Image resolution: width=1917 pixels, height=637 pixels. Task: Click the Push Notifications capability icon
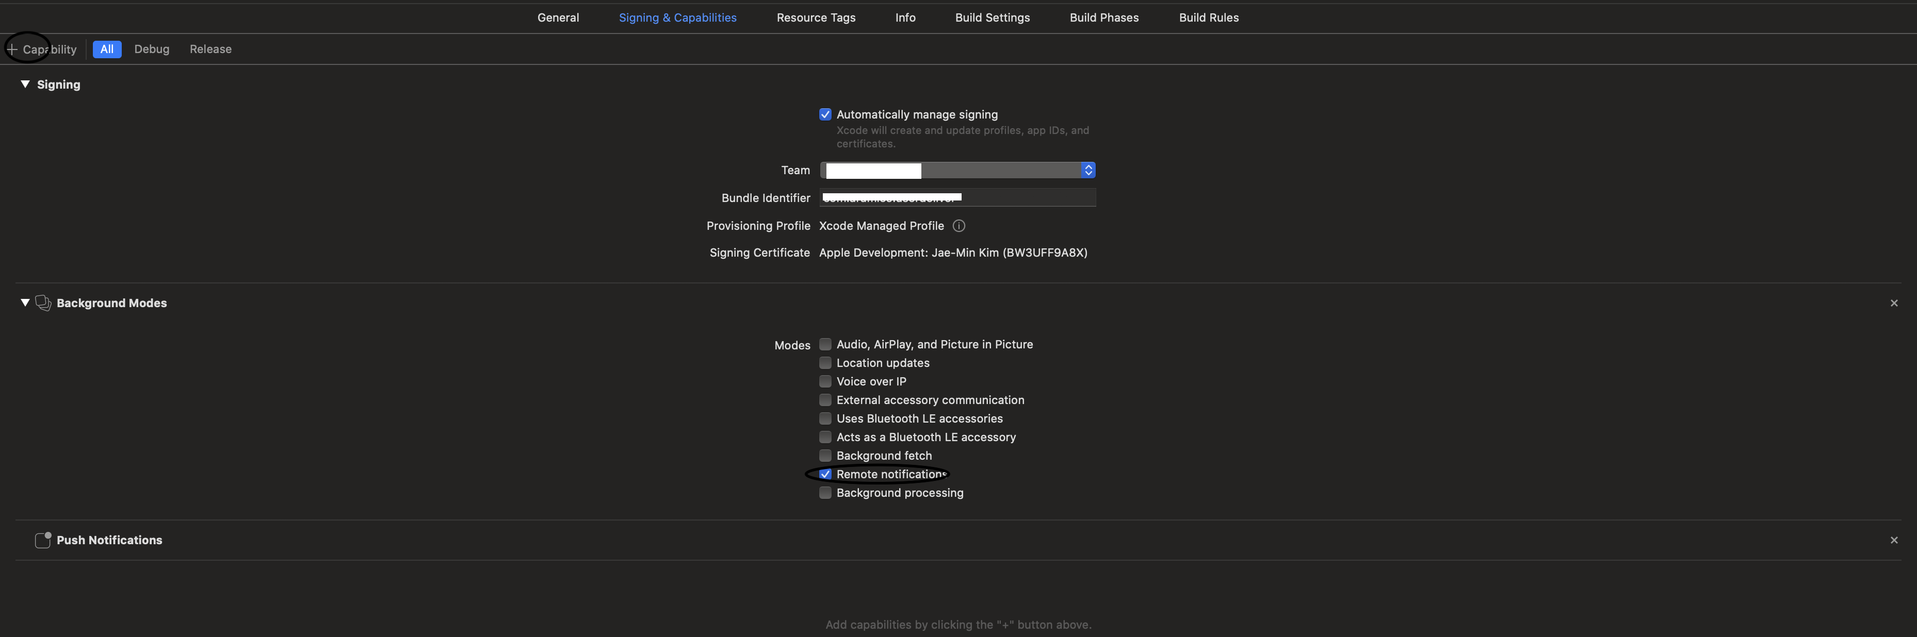[43, 541]
